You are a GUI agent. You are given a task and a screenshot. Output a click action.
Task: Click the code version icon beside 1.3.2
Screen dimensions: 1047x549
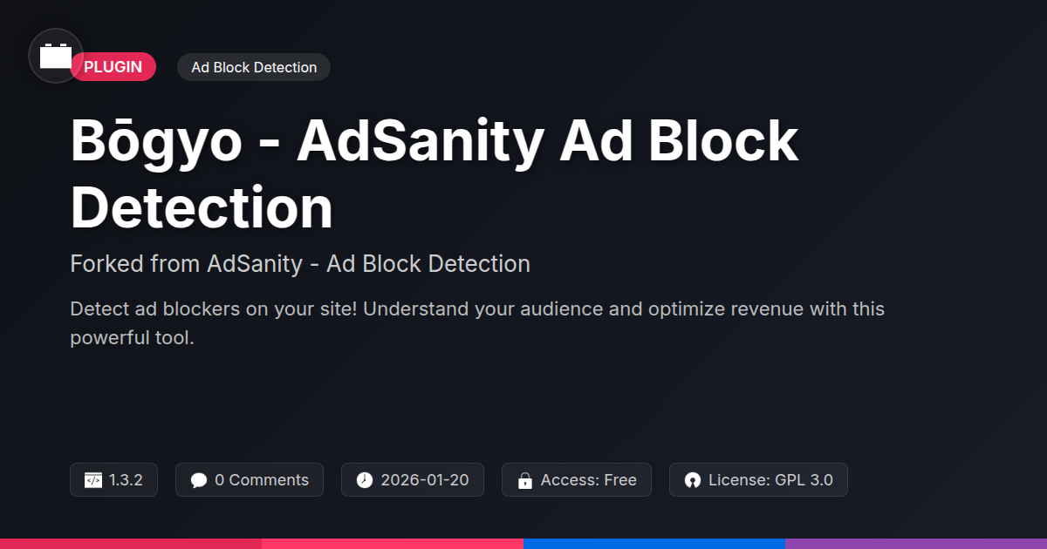click(x=93, y=480)
